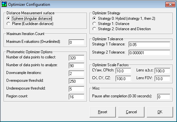Choose Strategy 0: Hybrid radio button
Screen dimensions: 177x122
point(94,18)
